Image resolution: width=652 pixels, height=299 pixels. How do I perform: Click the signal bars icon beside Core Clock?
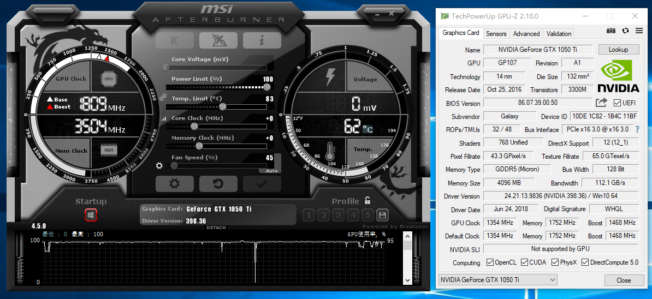click(x=163, y=119)
